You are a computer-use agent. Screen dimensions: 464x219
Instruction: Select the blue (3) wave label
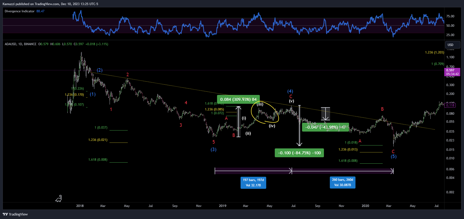(x=214, y=149)
